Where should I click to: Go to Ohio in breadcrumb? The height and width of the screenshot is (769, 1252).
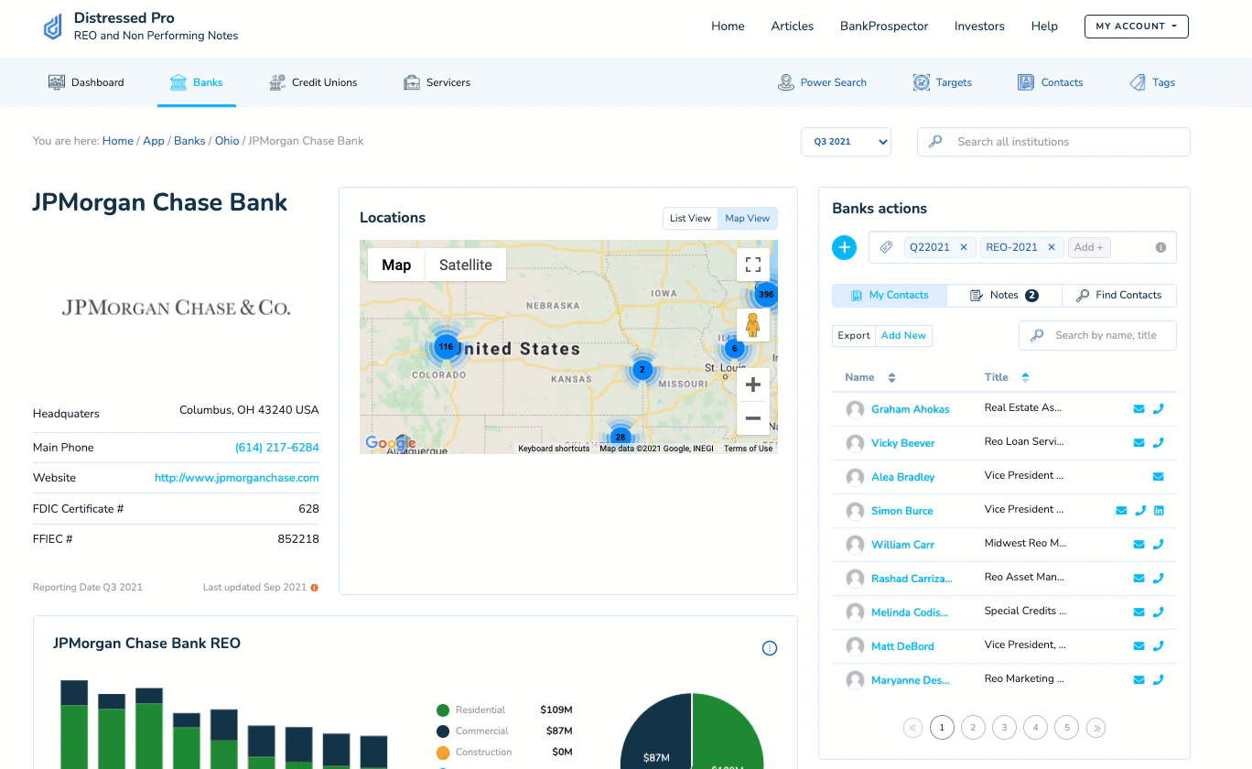227,141
